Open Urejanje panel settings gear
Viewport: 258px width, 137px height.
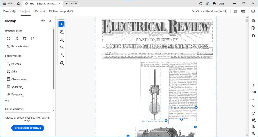[43, 21]
